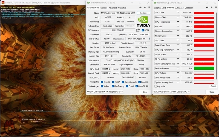Open the 16-Pin Power sensor dropdown

click(178, 54)
